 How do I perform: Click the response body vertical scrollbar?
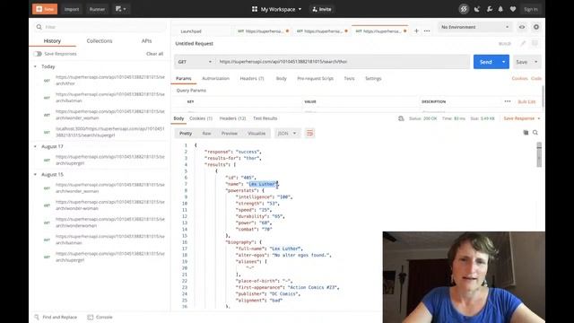tap(539, 154)
